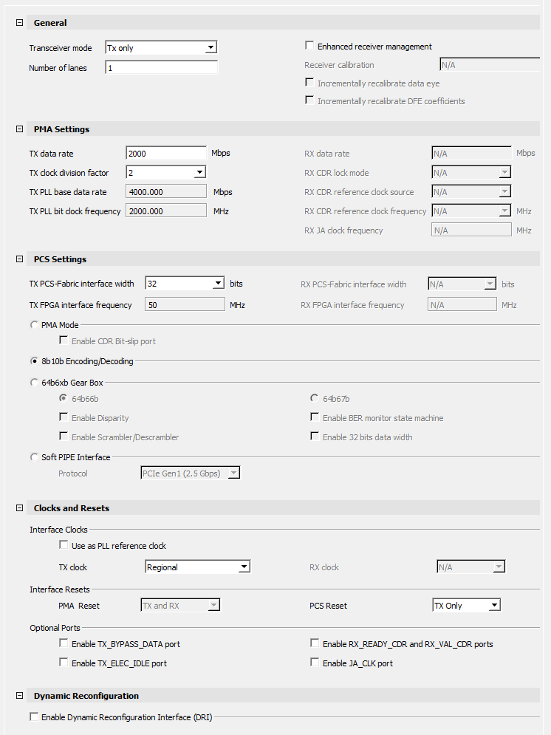Check Incrementally recalibrate DFE coefficients

[x=309, y=100]
